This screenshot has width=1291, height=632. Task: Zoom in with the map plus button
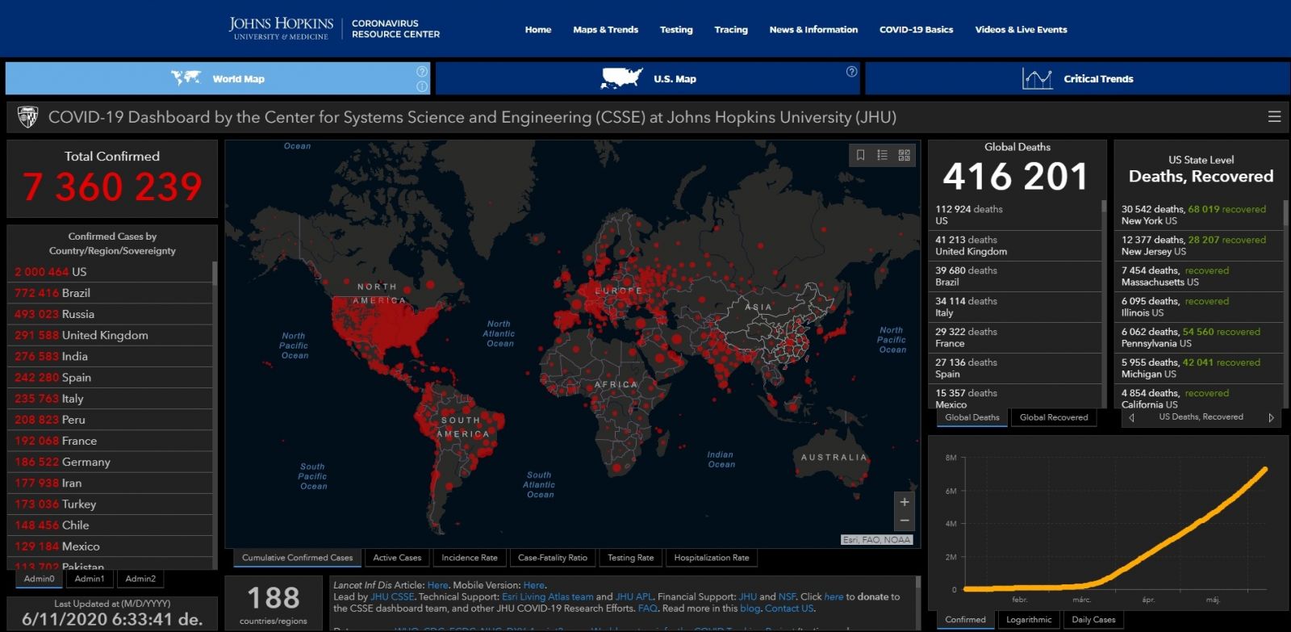pyautogui.click(x=905, y=502)
